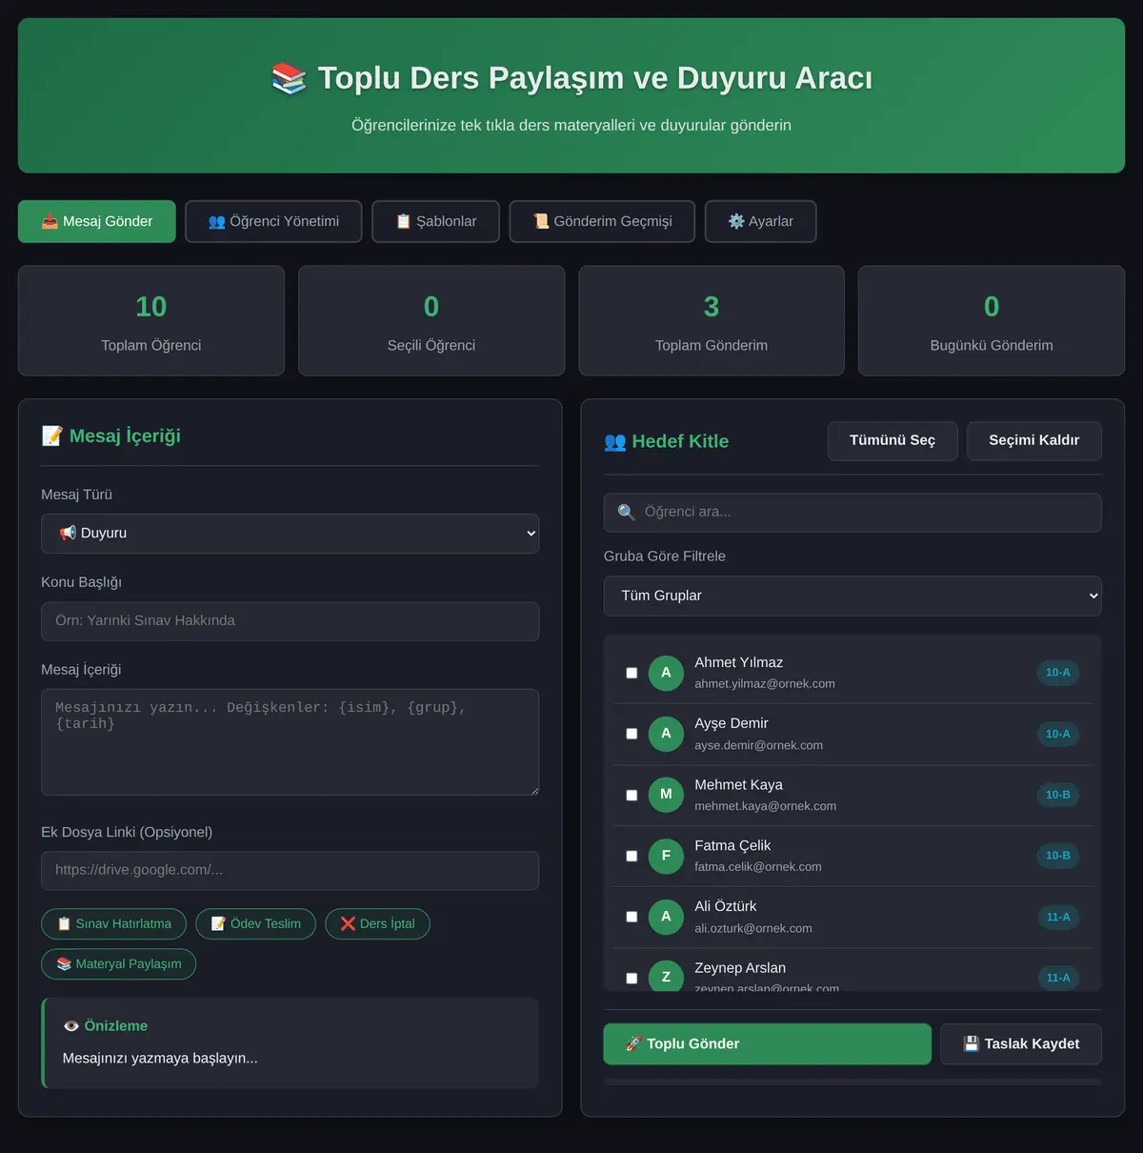Click the 10-B badge of Fatma Çelik
Viewport: 1143px width, 1153px height.
pos(1057,856)
